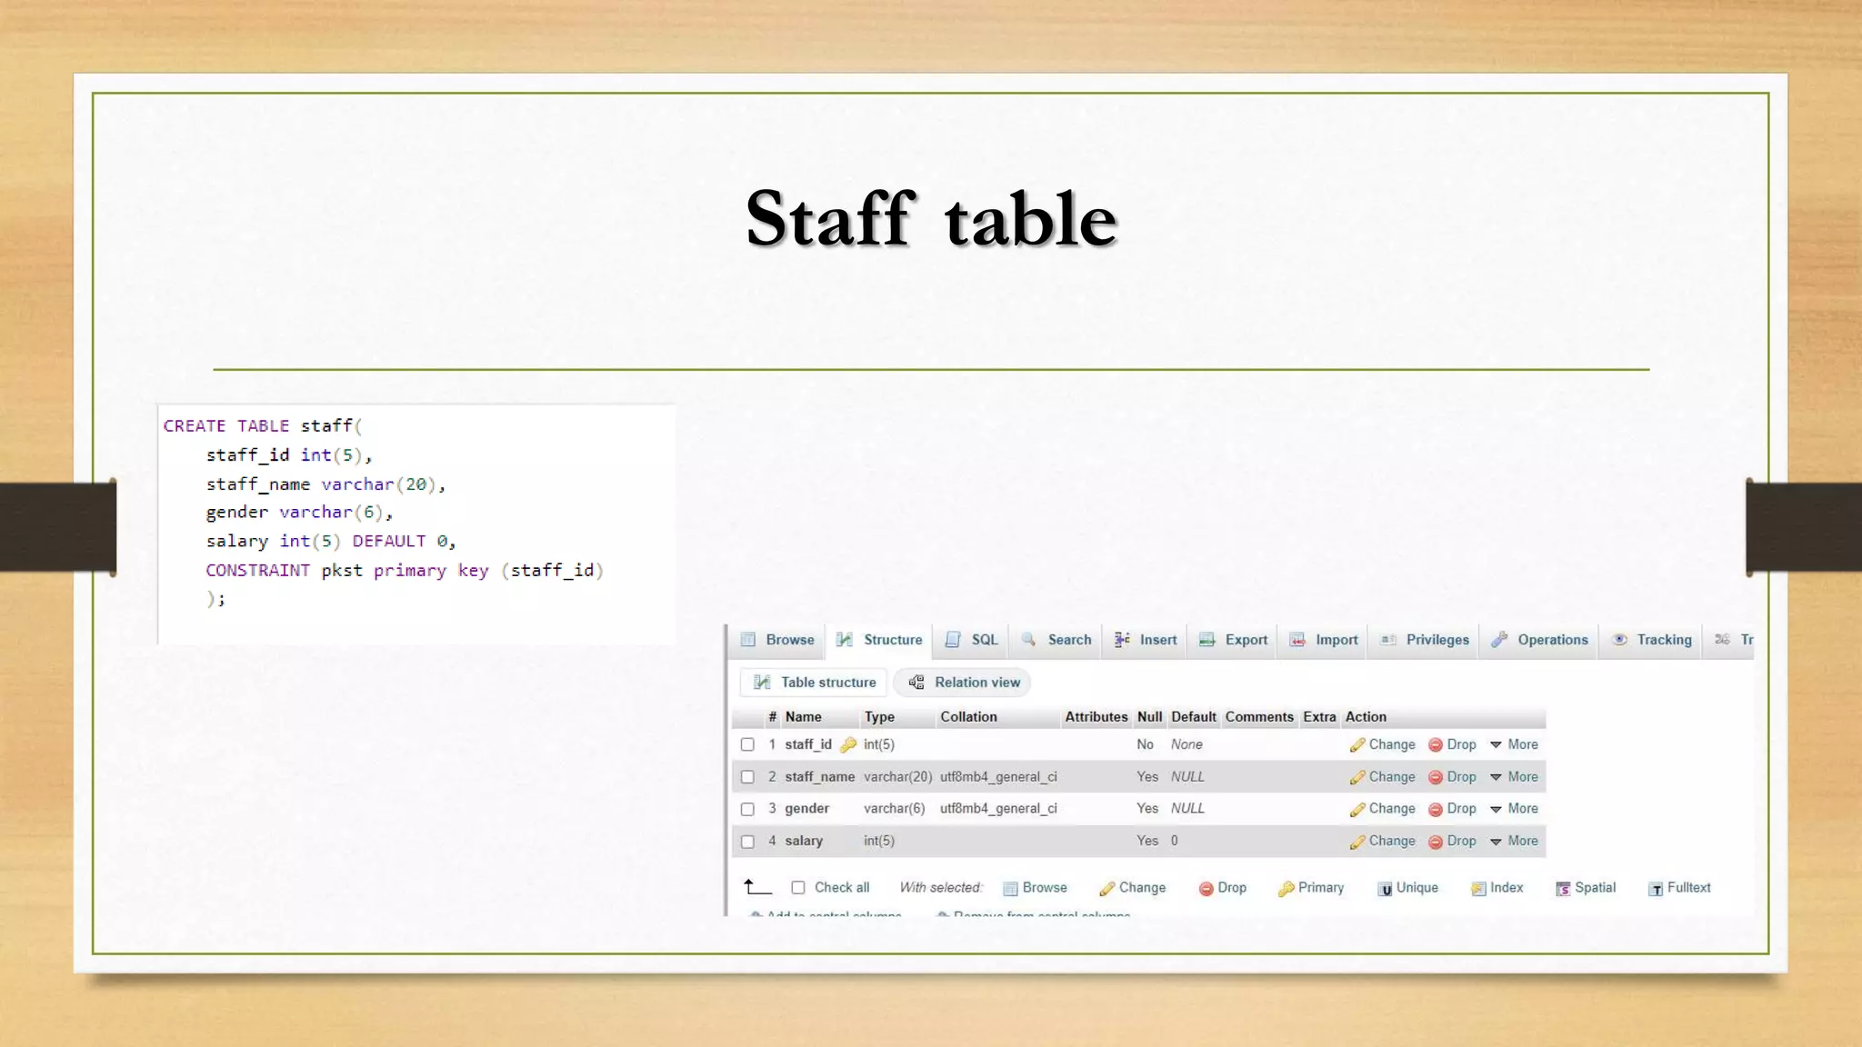
Task: Click the Structure tab icon
Action: 845,640
